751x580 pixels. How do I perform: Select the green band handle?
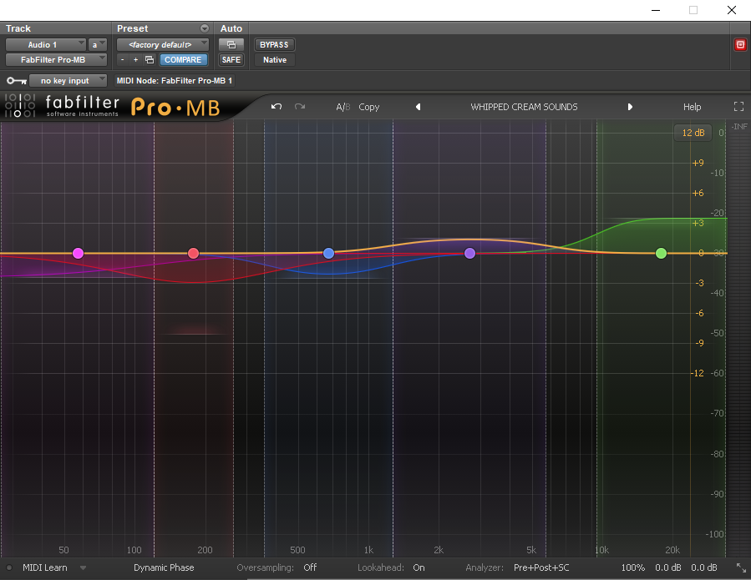pyautogui.click(x=661, y=253)
